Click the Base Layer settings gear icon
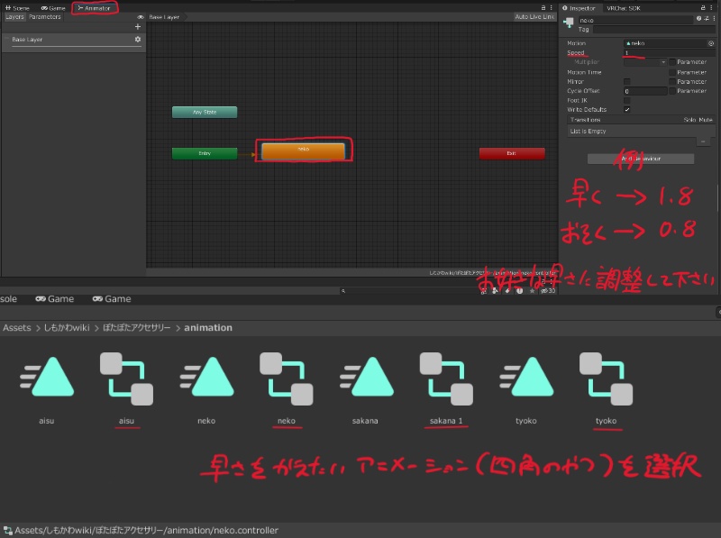Viewport: 721px width, 538px height. [137, 39]
